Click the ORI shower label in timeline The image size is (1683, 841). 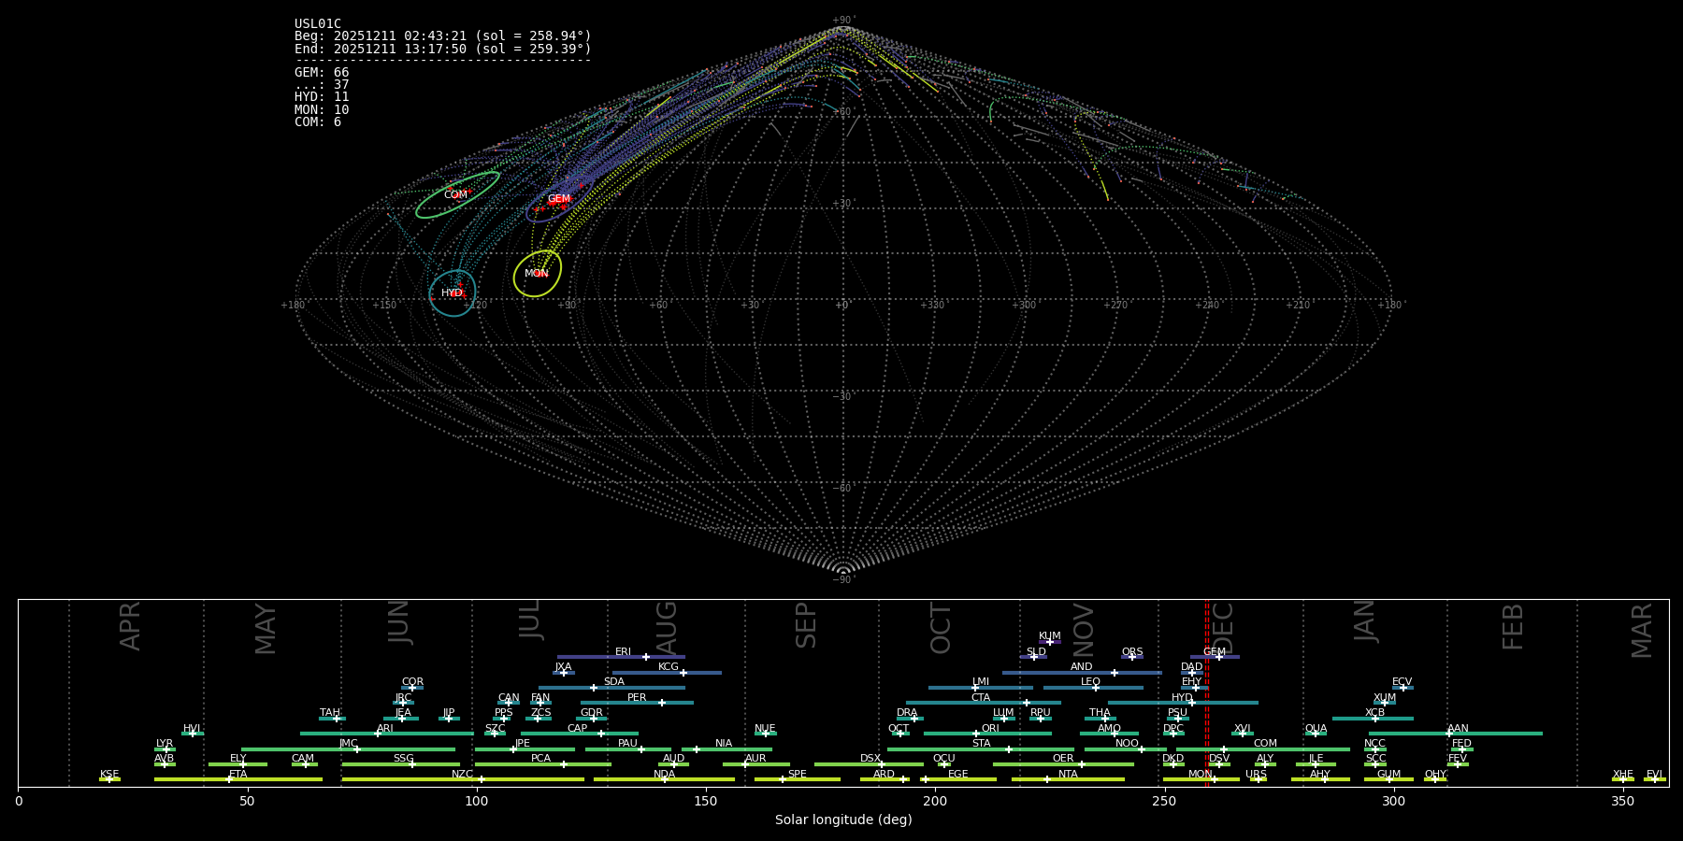point(990,729)
